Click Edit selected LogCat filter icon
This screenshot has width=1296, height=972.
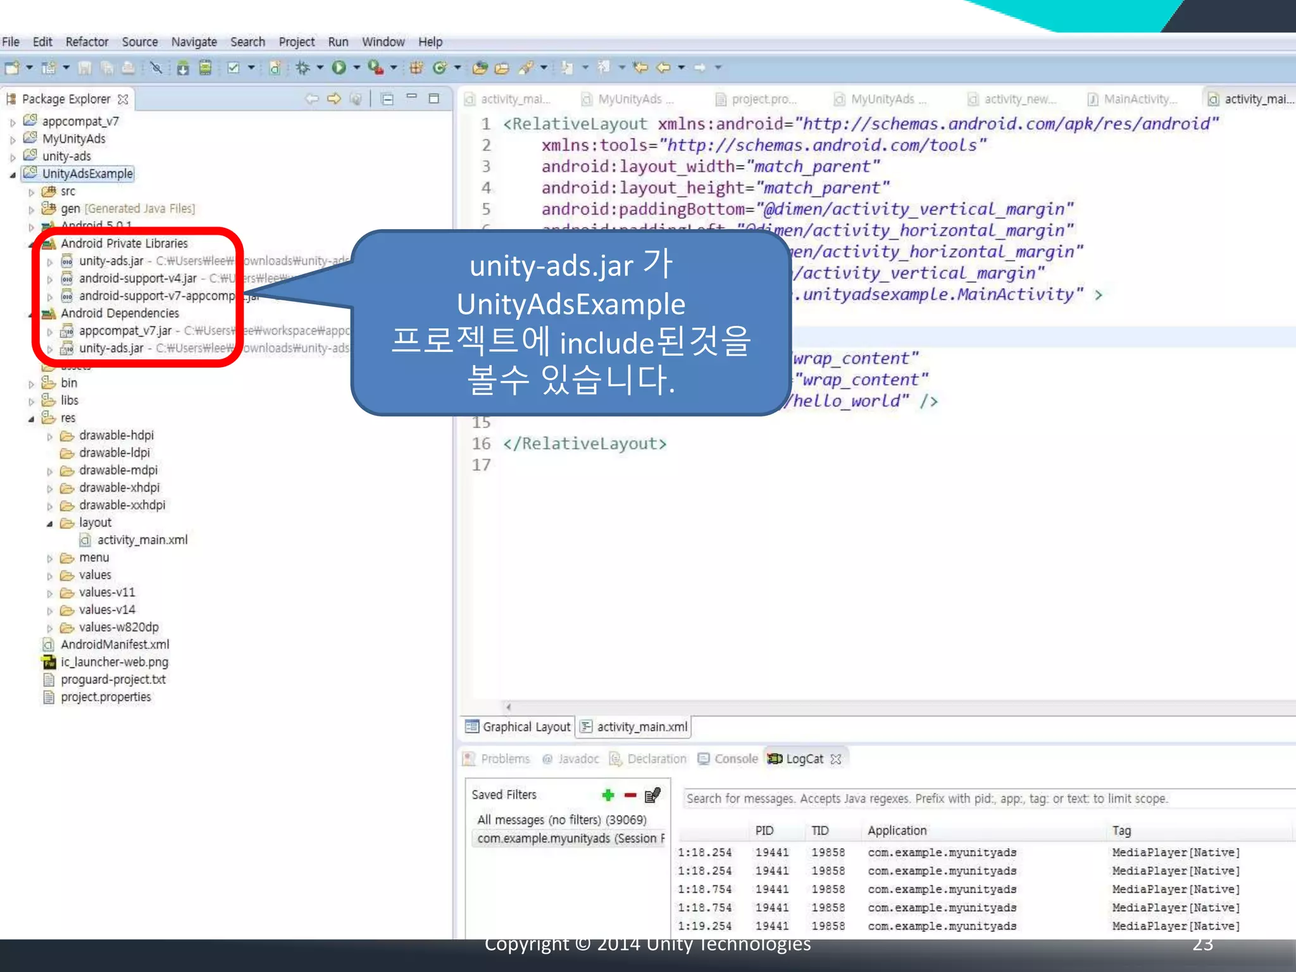click(652, 795)
